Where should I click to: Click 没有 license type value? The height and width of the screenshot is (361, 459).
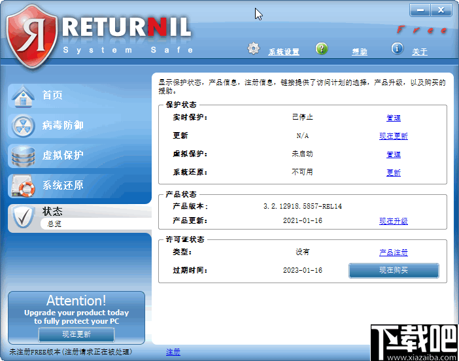pos(302,252)
